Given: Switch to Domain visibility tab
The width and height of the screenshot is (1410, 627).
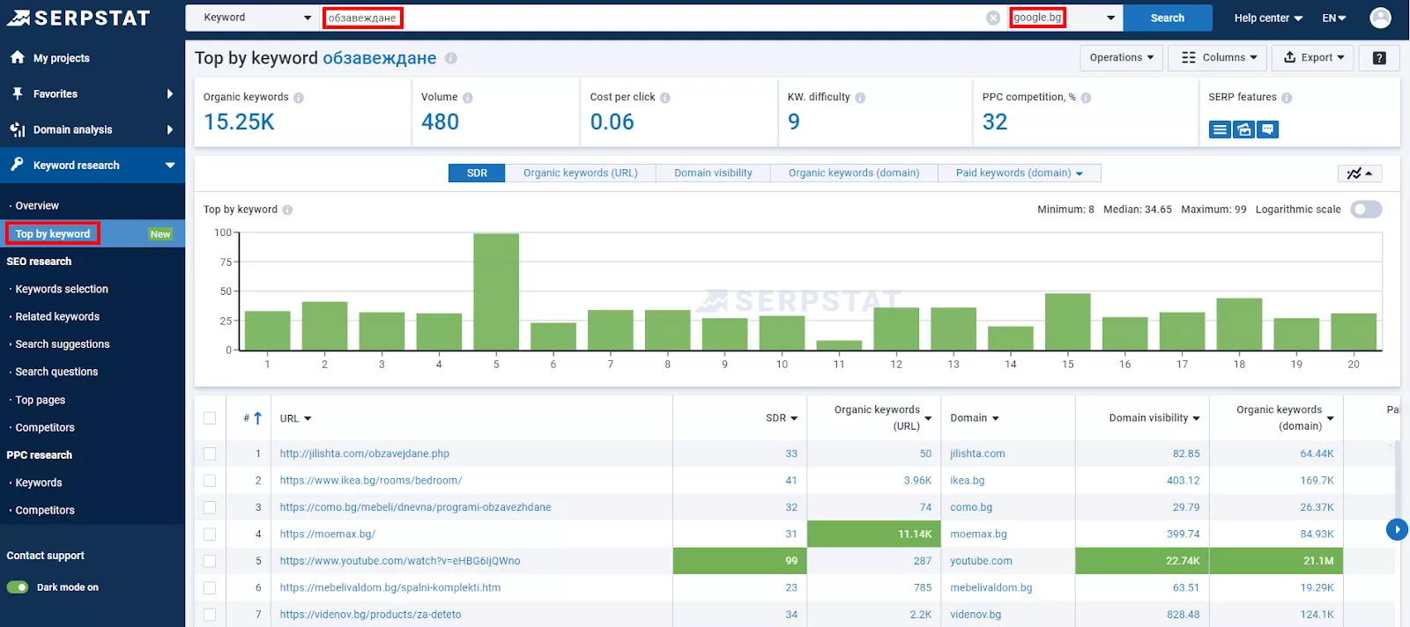Looking at the screenshot, I should coord(713,173).
